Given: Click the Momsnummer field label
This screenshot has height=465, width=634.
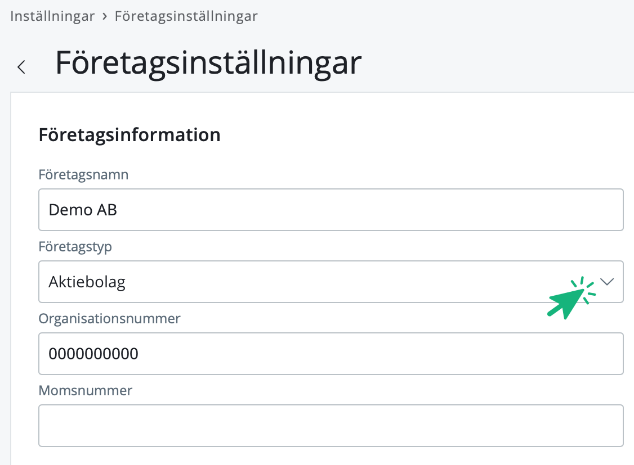Looking at the screenshot, I should [x=85, y=390].
